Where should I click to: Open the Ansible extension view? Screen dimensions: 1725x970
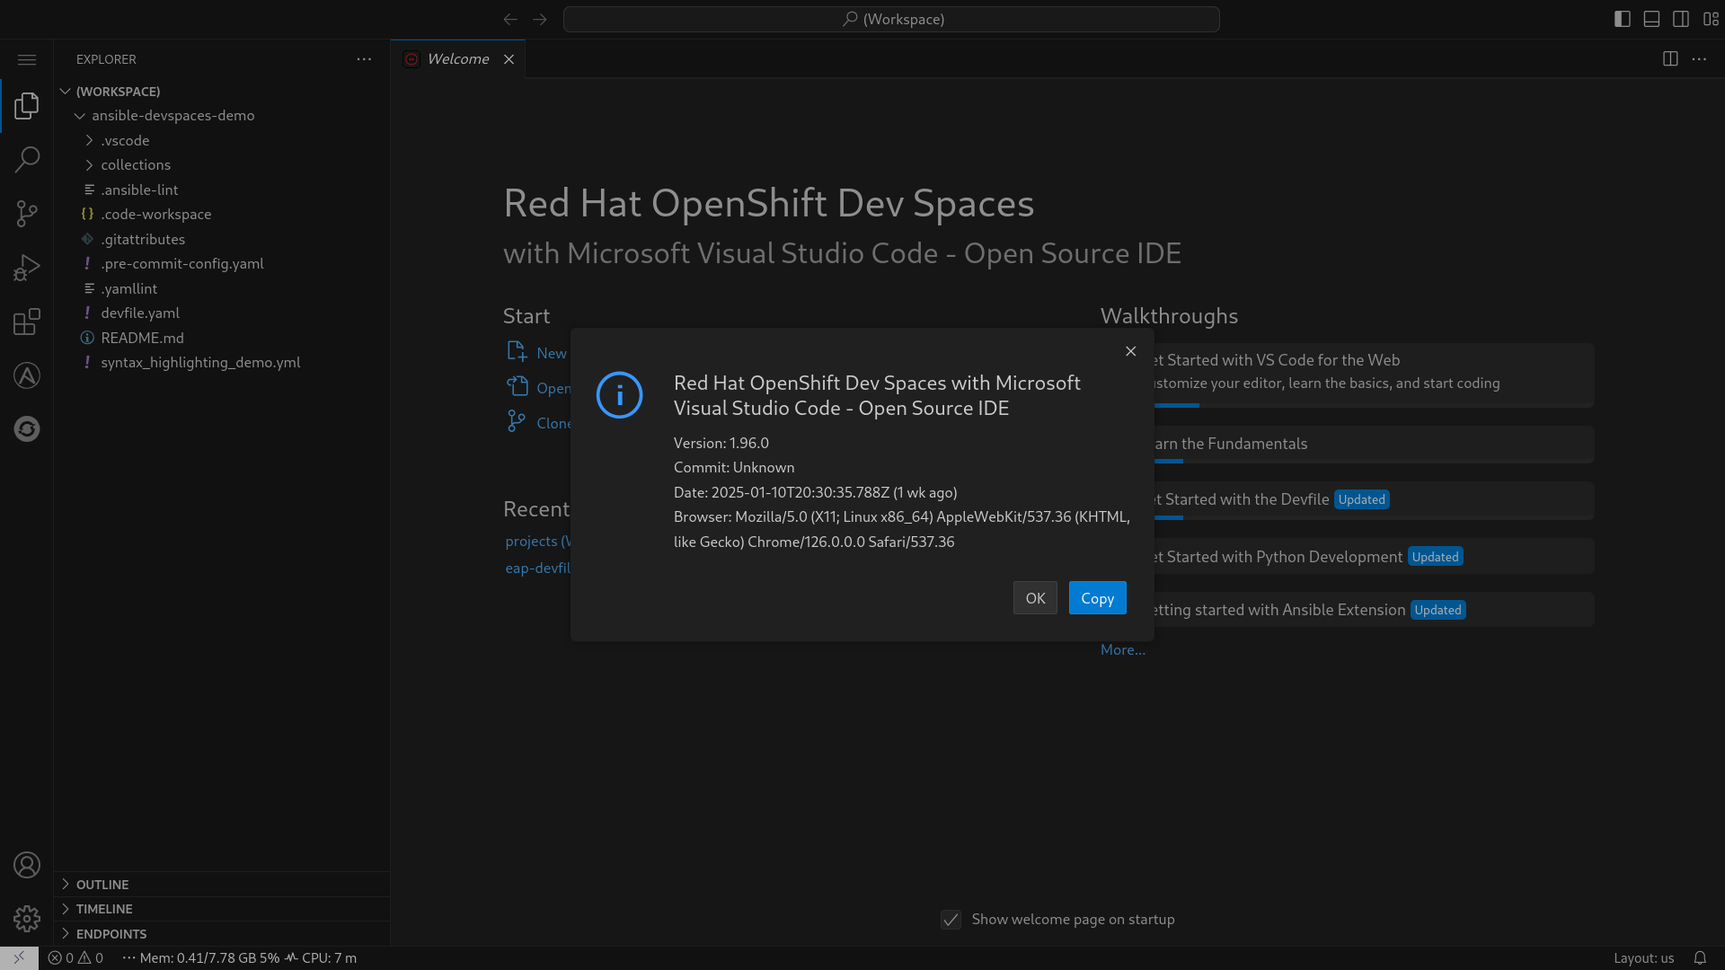click(27, 375)
